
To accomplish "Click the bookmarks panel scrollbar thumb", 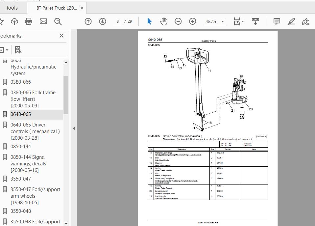I will (x=66, y=95).
